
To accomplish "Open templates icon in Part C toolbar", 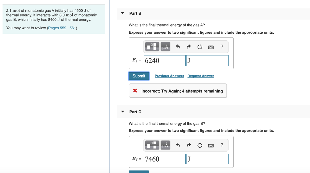I will point(152,145).
